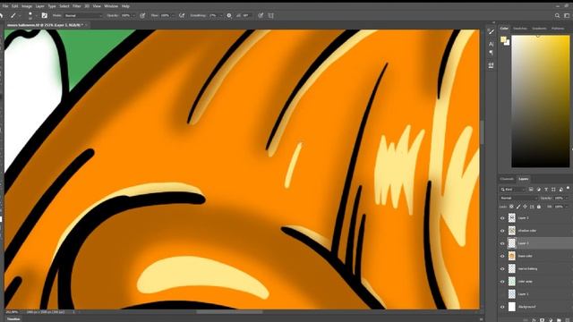Switch to the Swatches tab
The image size is (573, 322).
click(519, 29)
